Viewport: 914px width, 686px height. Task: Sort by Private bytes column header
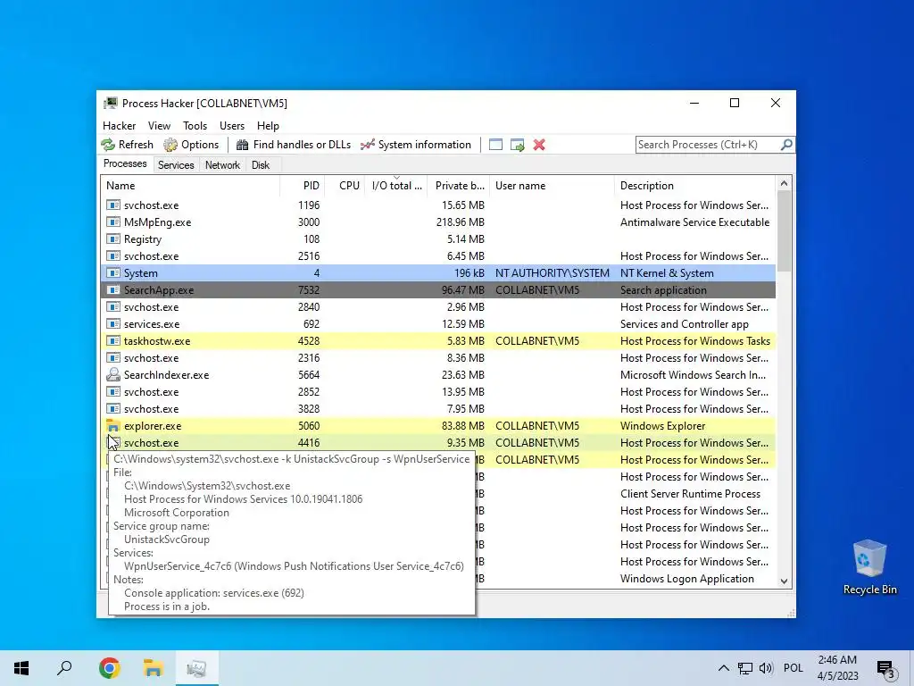(x=460, y=186)
